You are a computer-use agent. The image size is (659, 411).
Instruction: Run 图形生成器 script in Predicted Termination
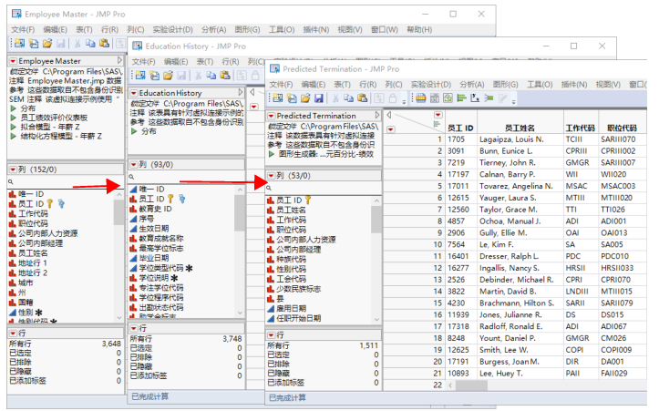pos(272,154)
